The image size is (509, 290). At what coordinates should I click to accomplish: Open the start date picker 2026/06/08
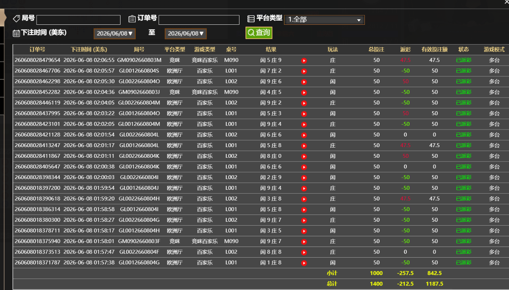click(115, 34)
